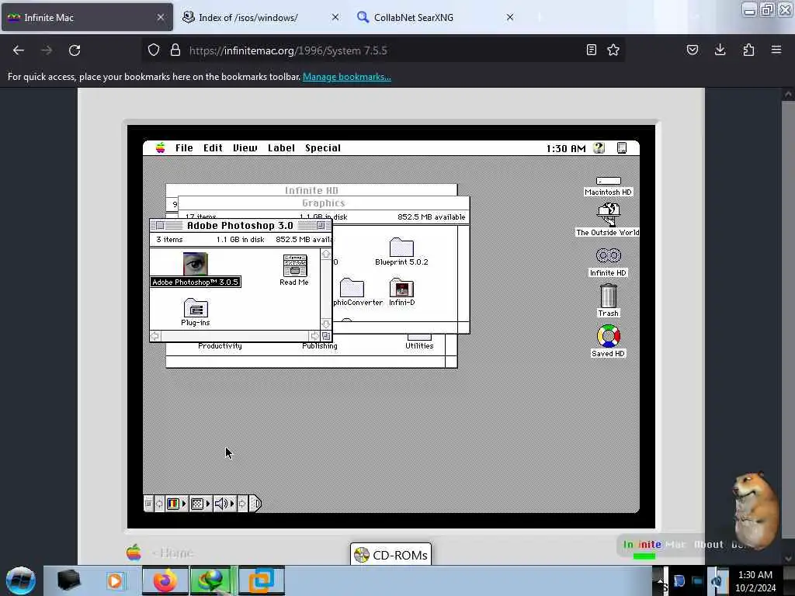The image size is (795, 596).
Task: Open the rainbow Apple menu
Action: click(x=160, y=148)
